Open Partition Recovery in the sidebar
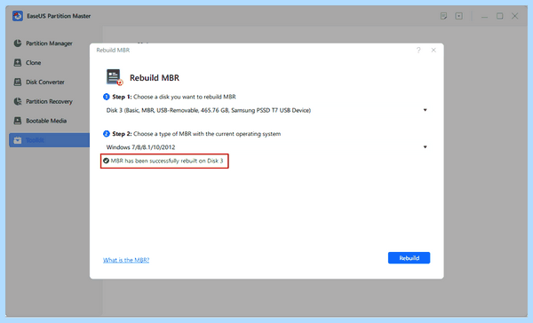 (x=49, y=101)
